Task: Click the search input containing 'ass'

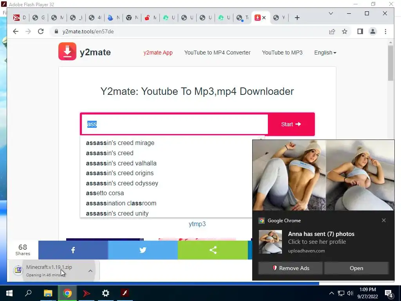Action: 174,124
